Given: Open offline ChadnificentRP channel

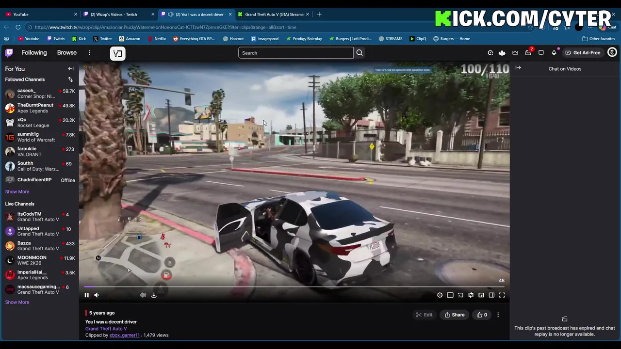Looking at the screenshot, I should (x=40, y=180).
